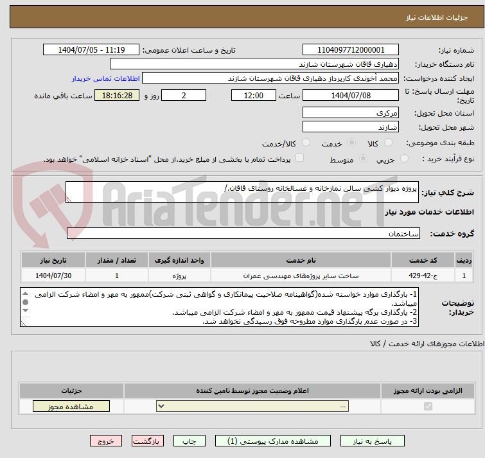Click the announcement date field 1404/07/05 - 11:19

coord(91,50)
